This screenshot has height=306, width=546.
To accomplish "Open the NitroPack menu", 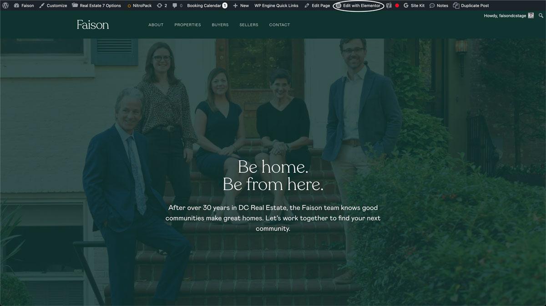I will tap(139, 5).
